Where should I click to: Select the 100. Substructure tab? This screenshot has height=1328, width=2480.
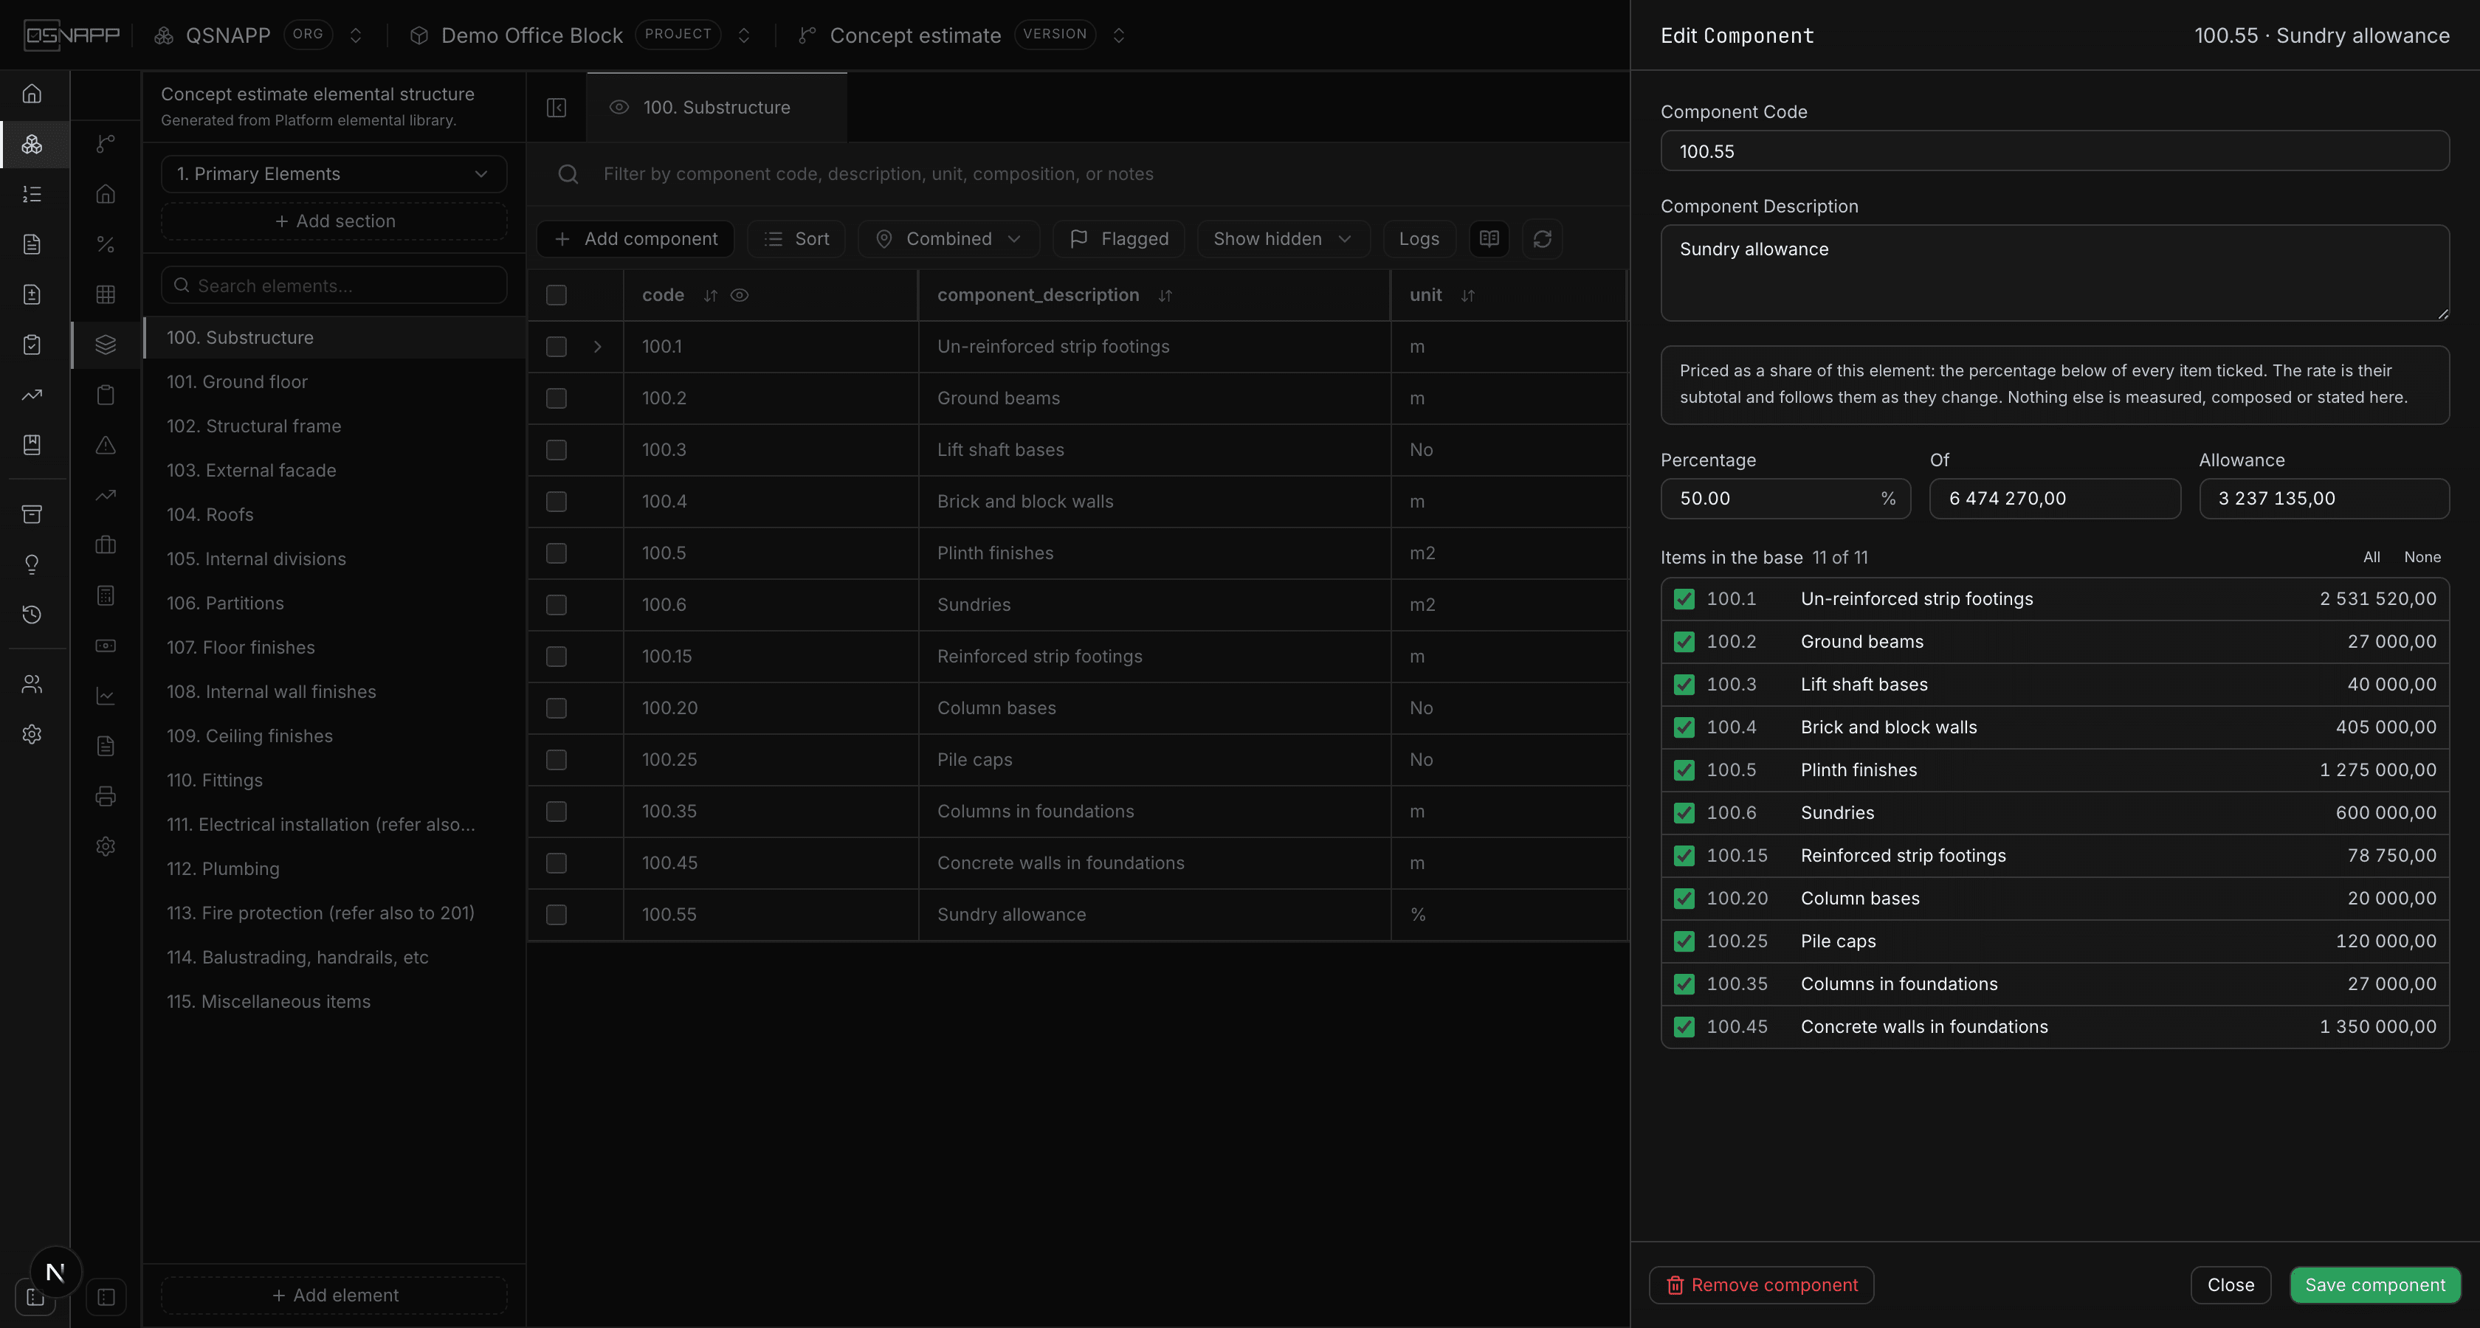coord(716,108)
